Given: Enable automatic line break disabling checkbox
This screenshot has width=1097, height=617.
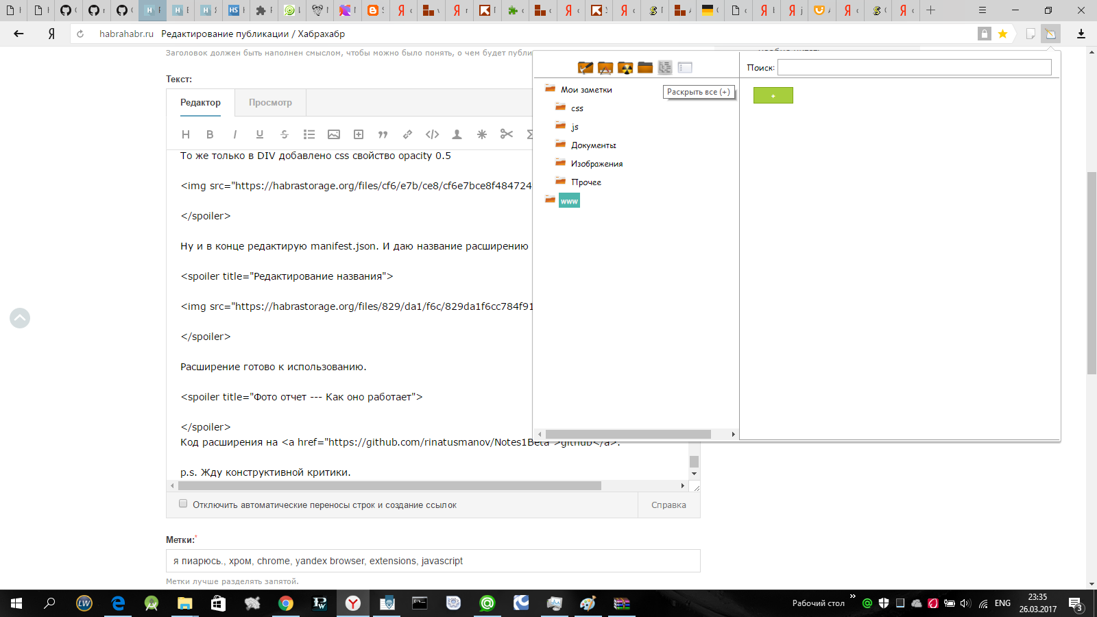Looking at the screenshot, I should tap(183, 503).
